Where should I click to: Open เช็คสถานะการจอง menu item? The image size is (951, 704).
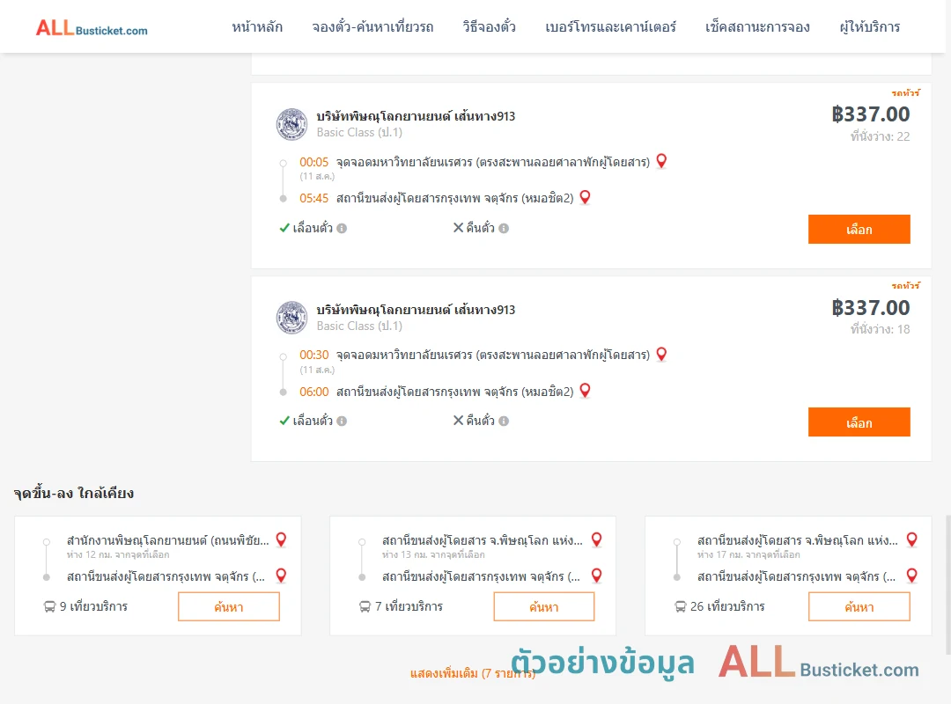(x=757, y=26)
